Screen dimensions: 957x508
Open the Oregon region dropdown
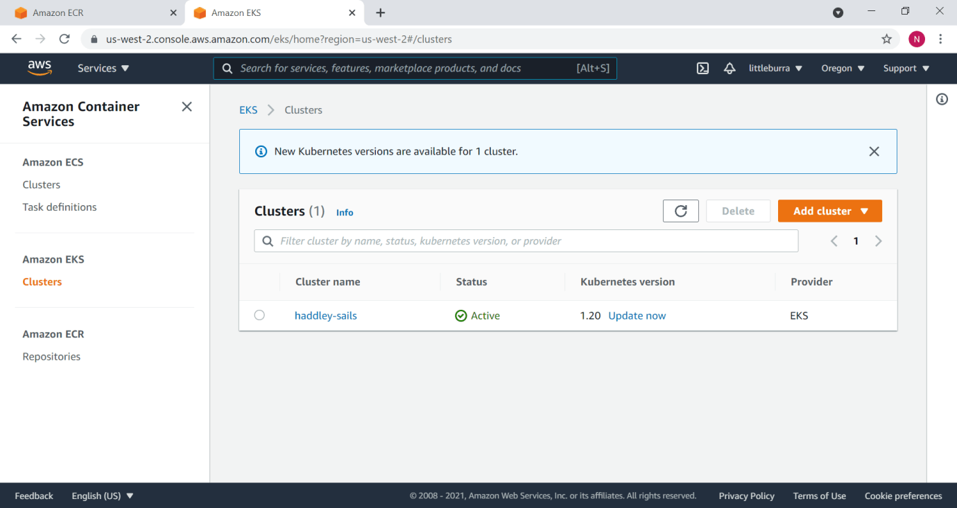(x=843, y=68)
